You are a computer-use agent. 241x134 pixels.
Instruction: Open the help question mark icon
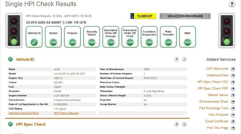point(232,4)
